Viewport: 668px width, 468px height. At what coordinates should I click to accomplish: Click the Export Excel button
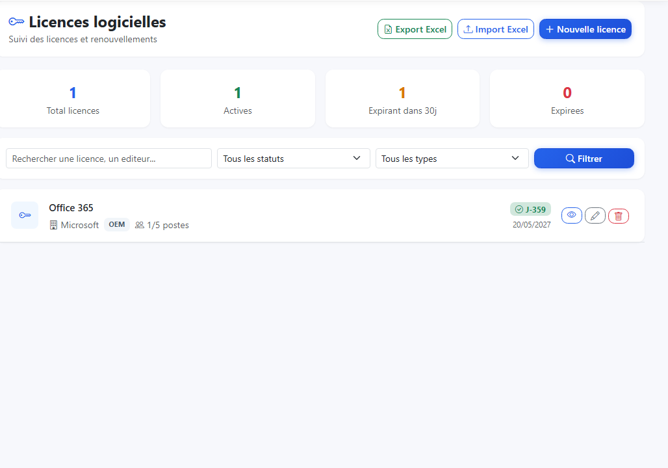tap(415, 29)
